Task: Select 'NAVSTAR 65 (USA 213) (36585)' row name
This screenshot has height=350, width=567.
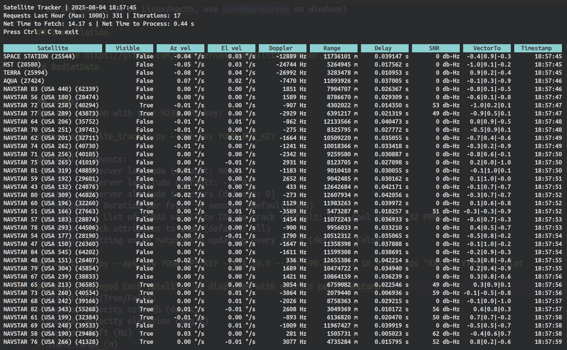Action: 51,285
